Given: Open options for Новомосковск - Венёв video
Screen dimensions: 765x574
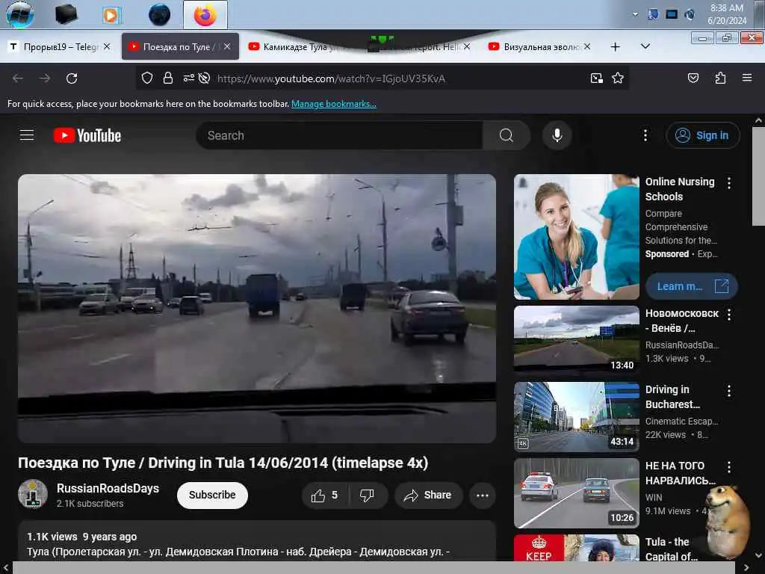Looking at the screenshot, I should pos(729,315).
